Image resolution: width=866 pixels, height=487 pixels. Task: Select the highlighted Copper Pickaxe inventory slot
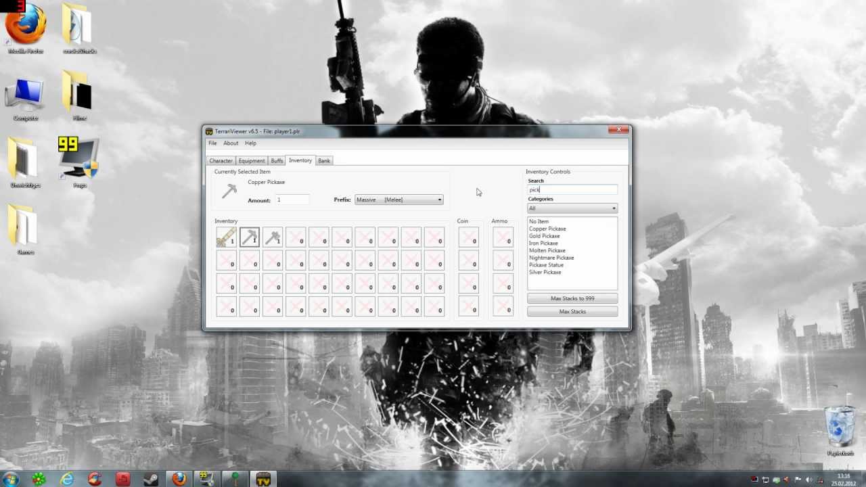(x=249, y=237)
